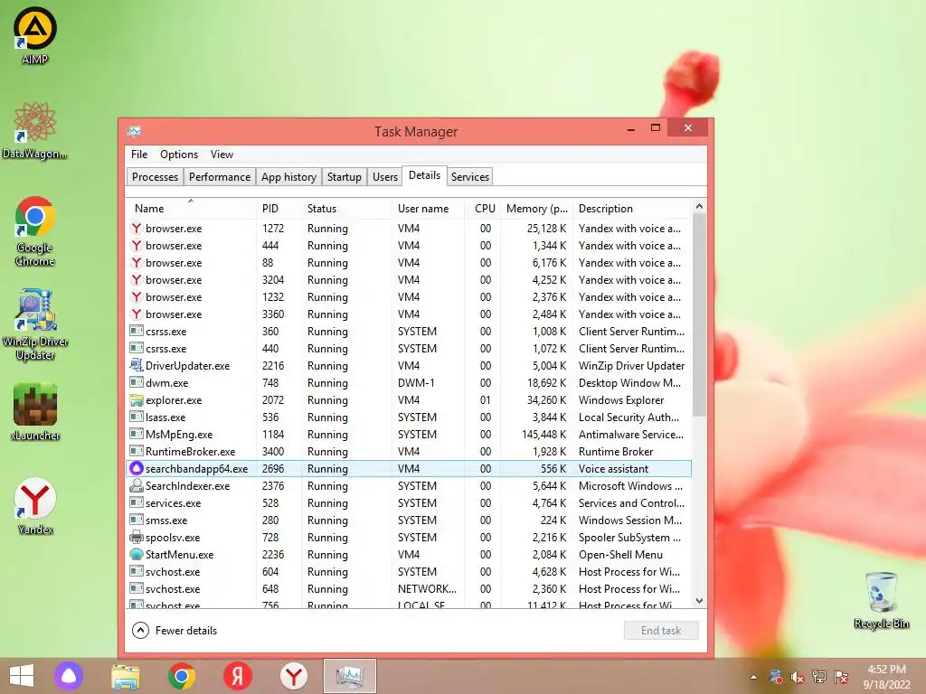Image resolution: width=926 pixels, height=694 pixels.
Task: Open the AIMP desktop shortcut
Action: click(x=35, y=35)
